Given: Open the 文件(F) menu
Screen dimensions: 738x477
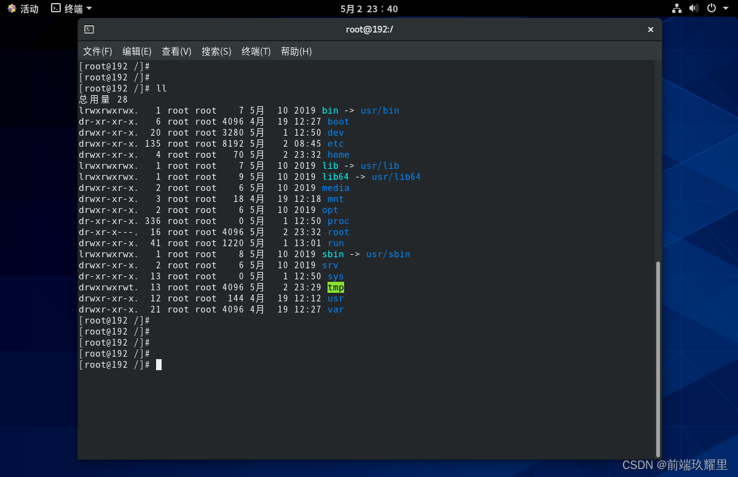Looking at the screenshot, I should 98,52.
